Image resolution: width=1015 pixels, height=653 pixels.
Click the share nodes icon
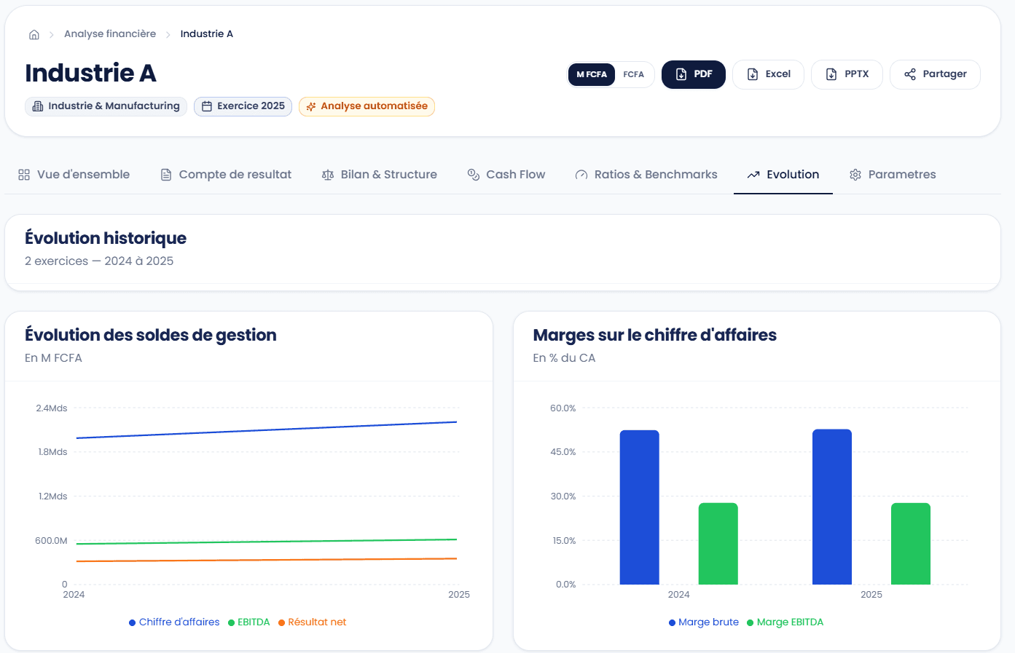coord(910,74)
